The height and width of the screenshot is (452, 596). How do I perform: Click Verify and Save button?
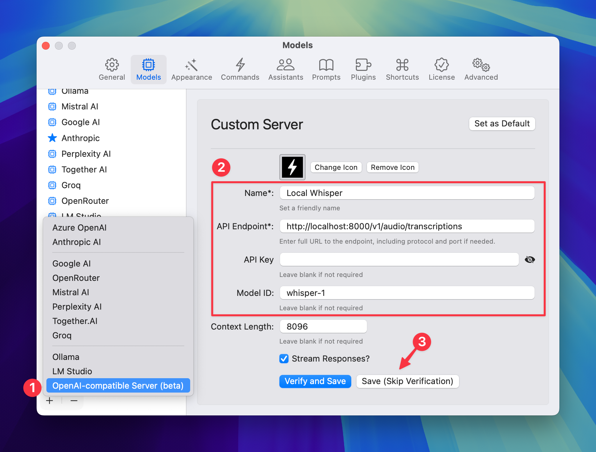click(315, 381)
